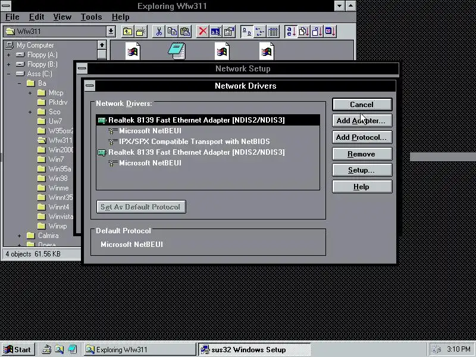Click the Add Adapter... button
This screenshot has width=476, height=357.
click(362, 121)
